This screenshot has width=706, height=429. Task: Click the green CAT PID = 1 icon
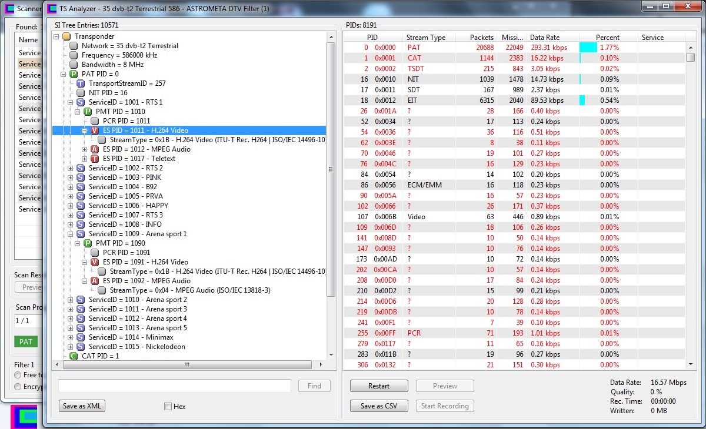pyautogui.click(x=74, y=356)
